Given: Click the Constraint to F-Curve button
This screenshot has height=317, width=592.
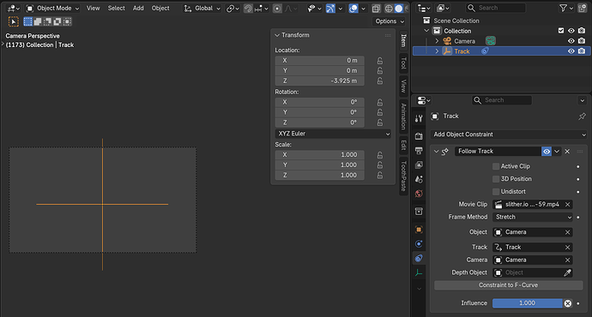Looking at the screenshot, I should click(508, 285).
